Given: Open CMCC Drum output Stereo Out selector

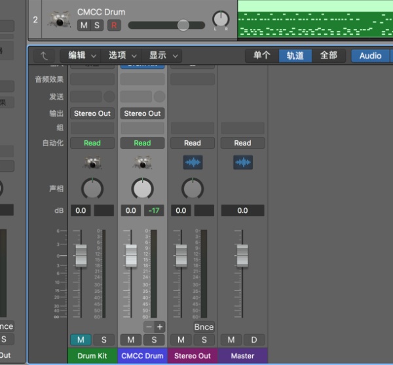Looking at the screenshot, I should (142, 113).
